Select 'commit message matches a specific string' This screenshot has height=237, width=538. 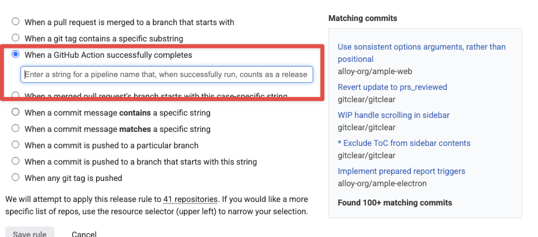tap(15, 129)
